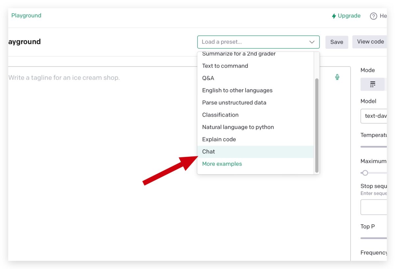The width and height of the screenshot is (395, 269).
Task: Open the Model dropdown showing text-dav
Action: click(374, 116)
